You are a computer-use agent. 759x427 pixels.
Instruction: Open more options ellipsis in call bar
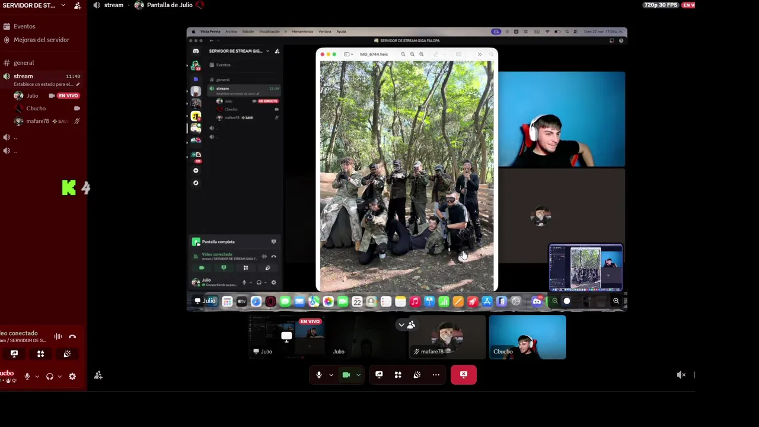(x=436, y=375)
